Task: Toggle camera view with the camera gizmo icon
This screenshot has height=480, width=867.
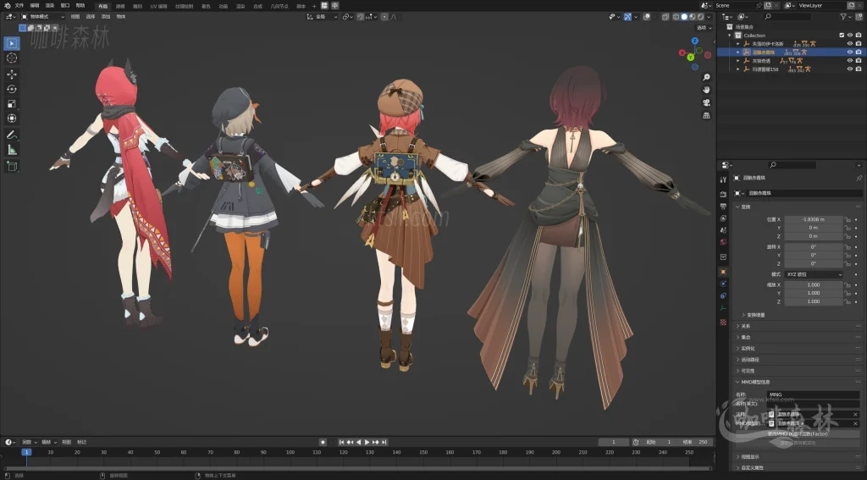Action: 706,102
